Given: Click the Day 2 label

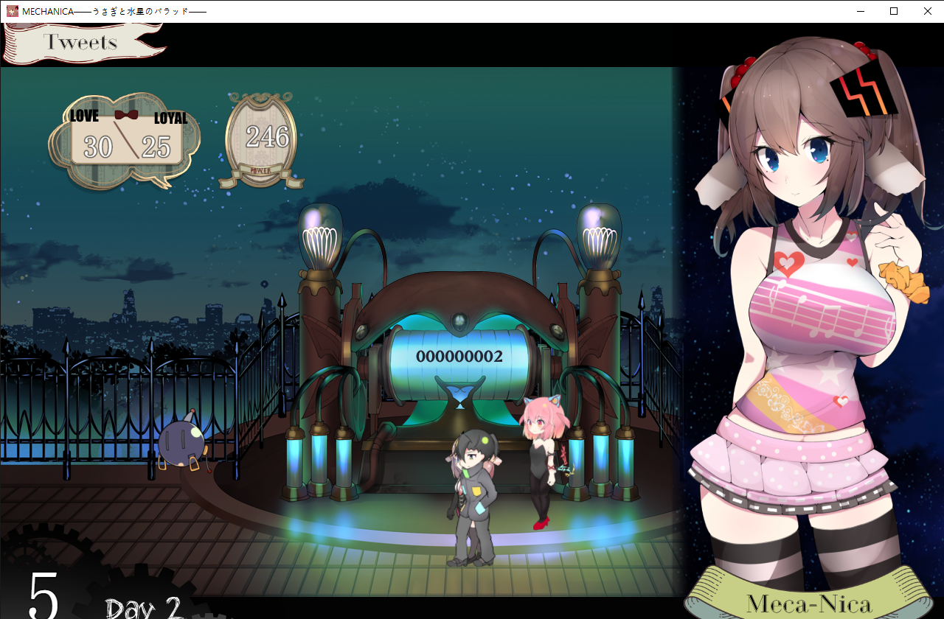Looking at the screenshot, I should [x=143, y=608].
